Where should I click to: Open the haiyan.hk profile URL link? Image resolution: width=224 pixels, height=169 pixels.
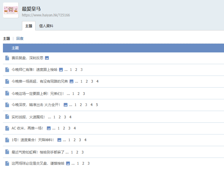[46, 15]
